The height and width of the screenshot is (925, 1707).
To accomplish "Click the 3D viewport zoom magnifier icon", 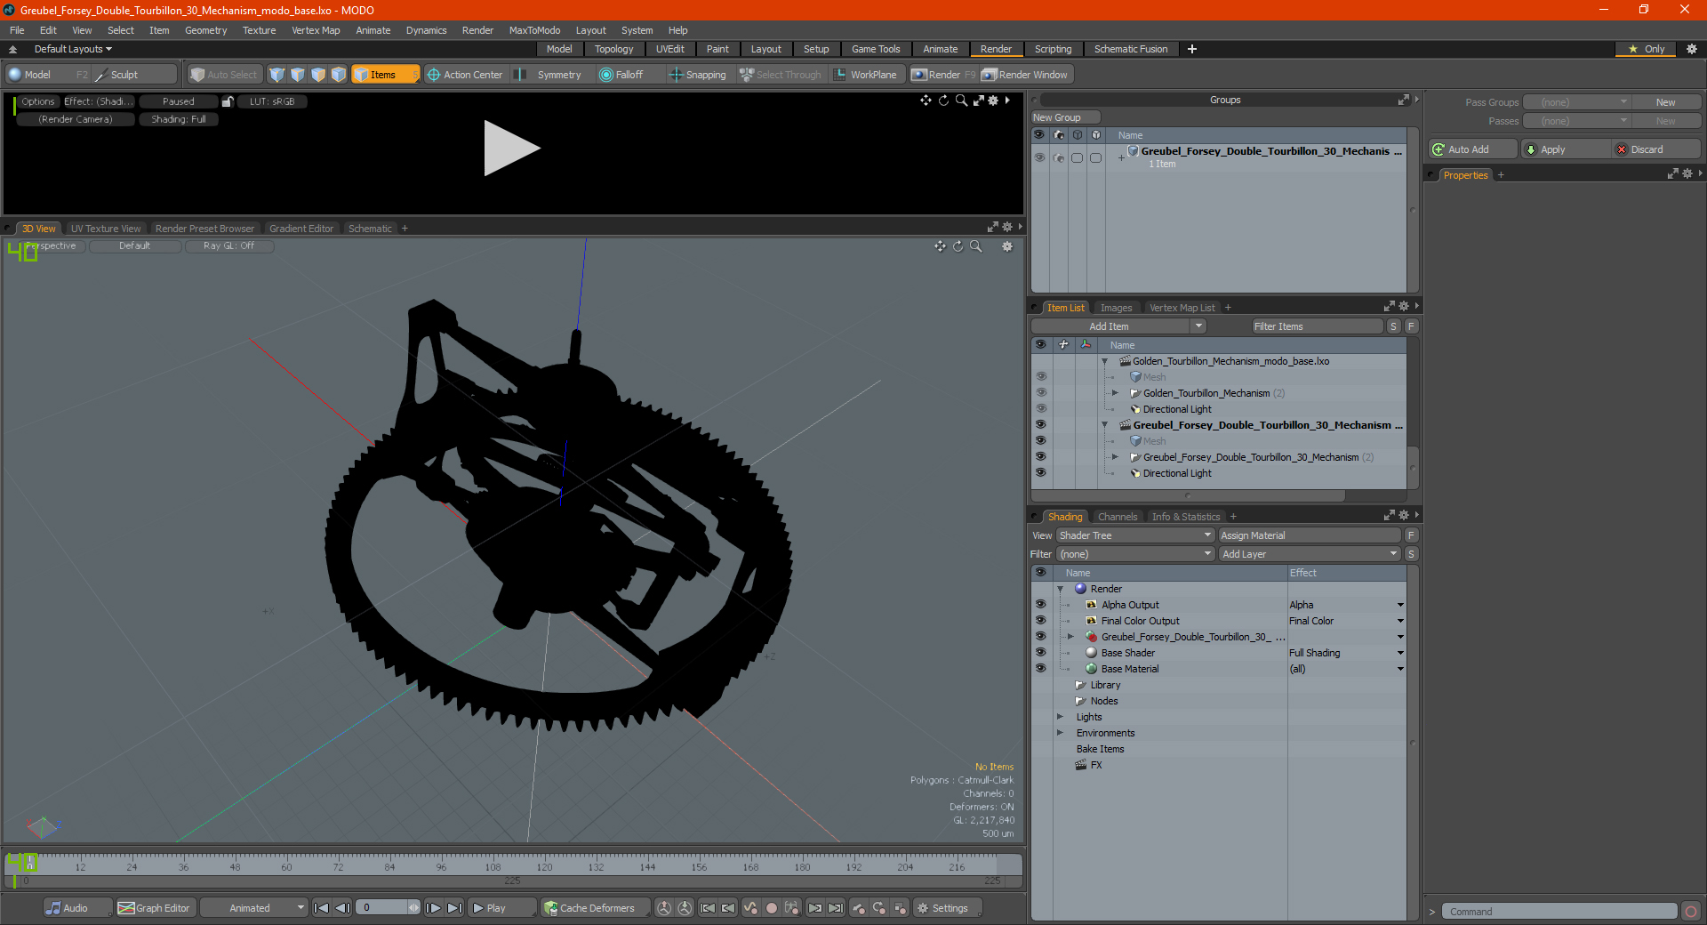I will coord(975,246).
